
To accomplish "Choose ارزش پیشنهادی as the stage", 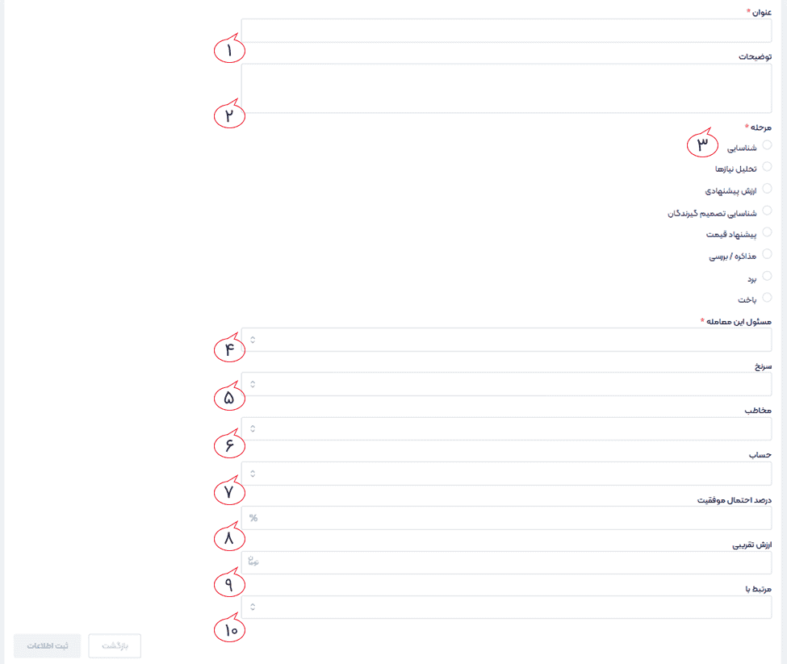I will (767, 189).
